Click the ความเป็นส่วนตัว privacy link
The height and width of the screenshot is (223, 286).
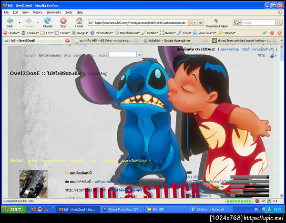263,49
